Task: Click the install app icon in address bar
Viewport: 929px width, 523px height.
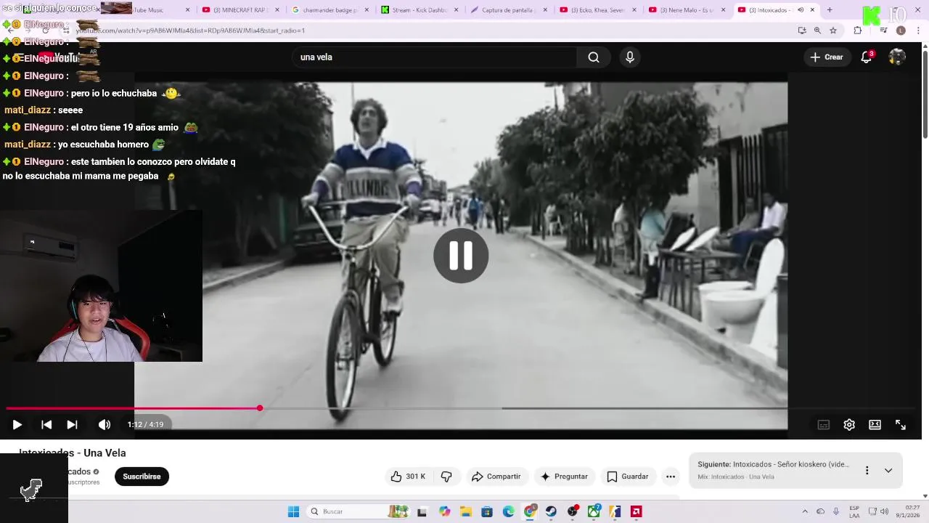Action: (802, 31)
